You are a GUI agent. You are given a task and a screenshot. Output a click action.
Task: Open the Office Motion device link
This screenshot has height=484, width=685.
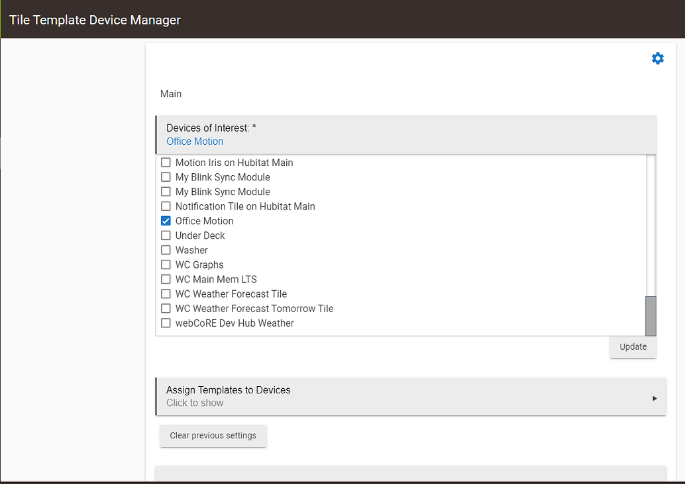click(x=194, y=141)
